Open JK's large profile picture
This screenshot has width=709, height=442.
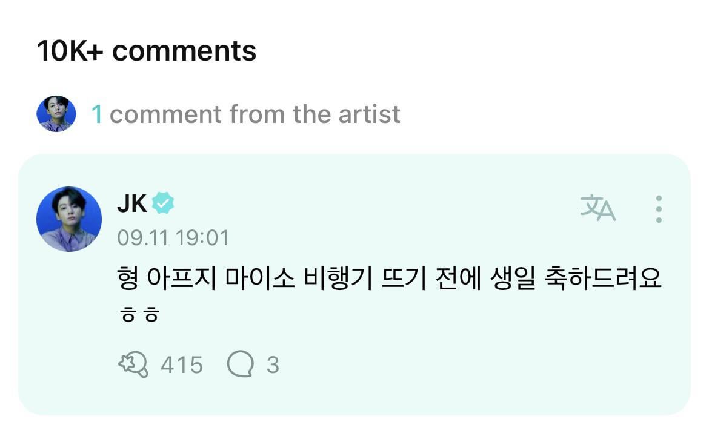tap(69, 219)
